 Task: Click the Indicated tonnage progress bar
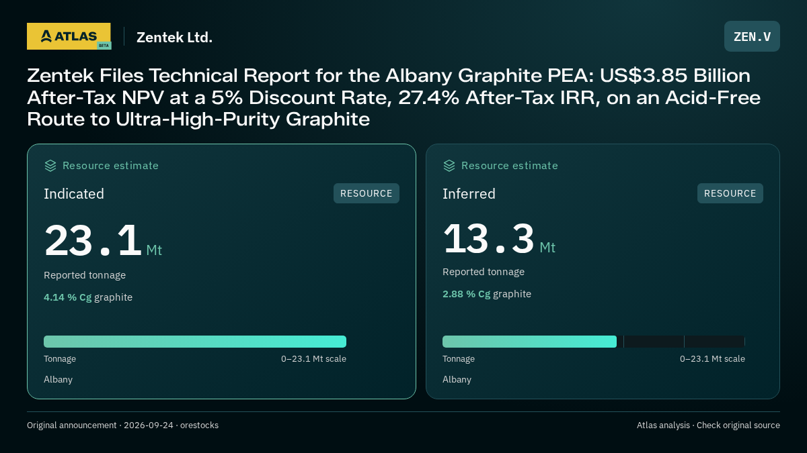point(195,342)
